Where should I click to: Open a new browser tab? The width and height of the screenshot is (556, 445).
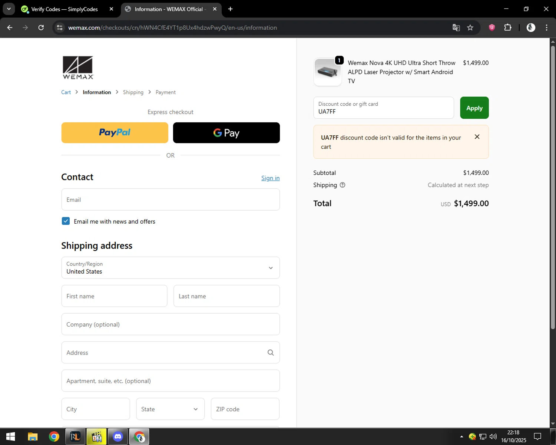coord(230,9)
